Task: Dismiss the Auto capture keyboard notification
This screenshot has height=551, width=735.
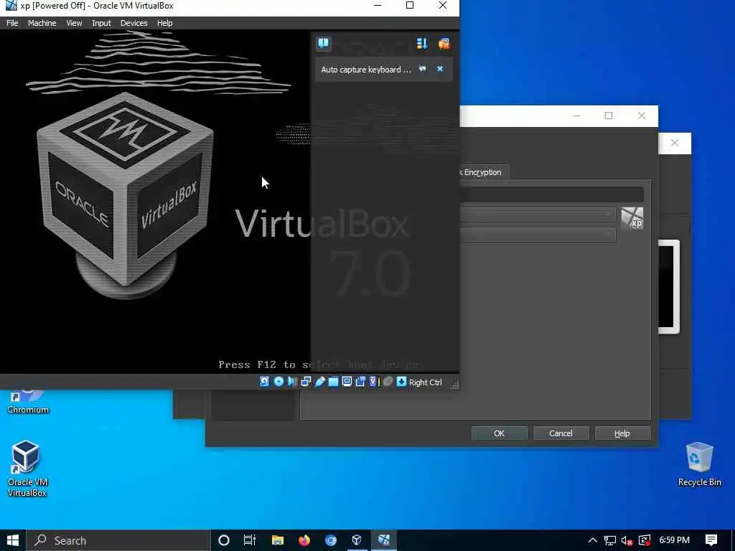Action: (x=440, y=69)
